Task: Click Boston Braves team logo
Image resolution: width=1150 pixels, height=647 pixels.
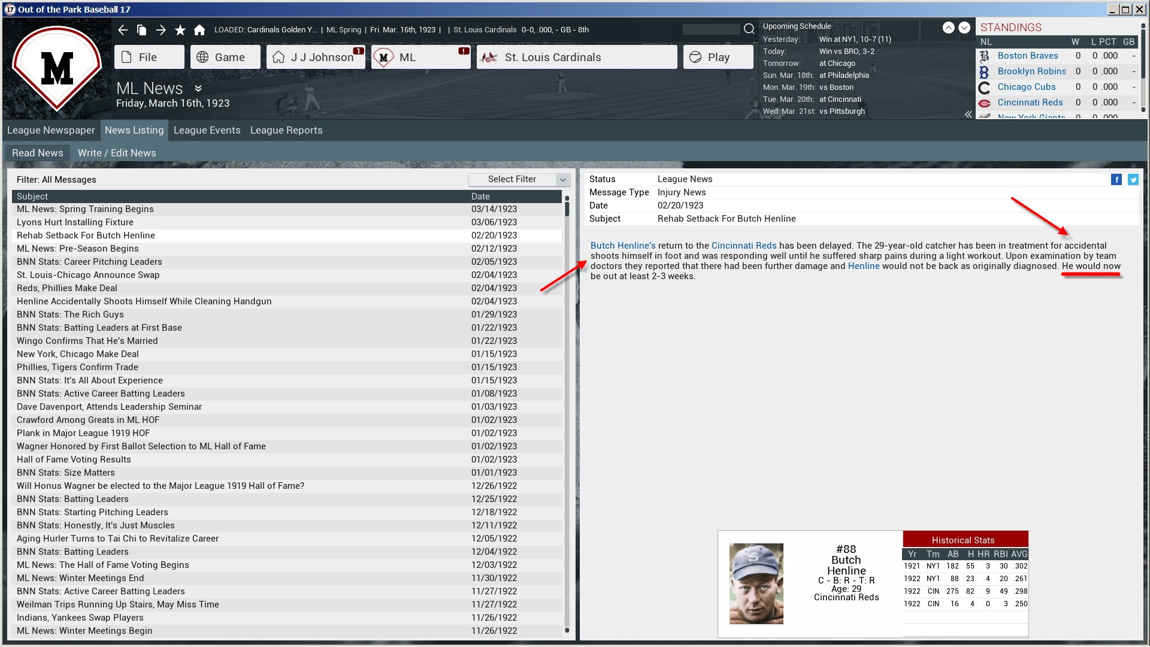Action: click(x=984, y=56)
